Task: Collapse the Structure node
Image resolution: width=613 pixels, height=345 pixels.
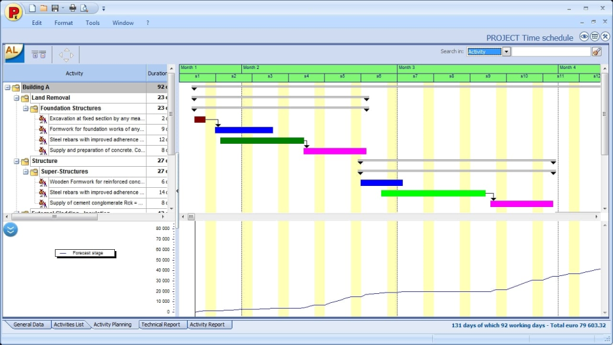Action: tap(17, 161)
